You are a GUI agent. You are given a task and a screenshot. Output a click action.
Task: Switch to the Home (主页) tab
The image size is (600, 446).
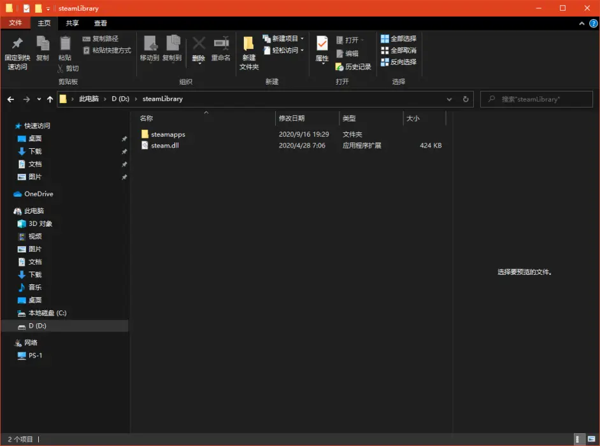(x=44, y=24)
